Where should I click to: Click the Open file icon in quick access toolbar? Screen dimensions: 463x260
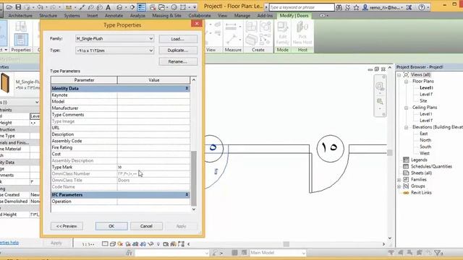[9, 7]
